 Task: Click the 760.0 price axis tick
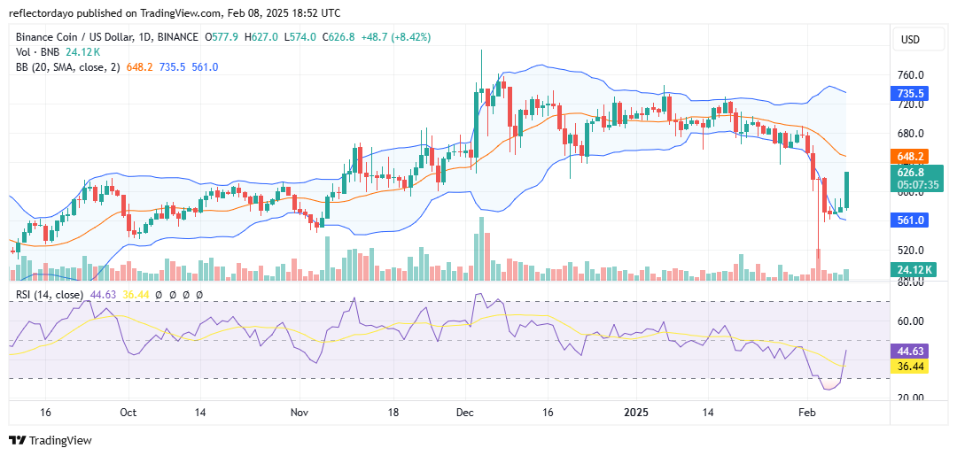click(909, 75)
